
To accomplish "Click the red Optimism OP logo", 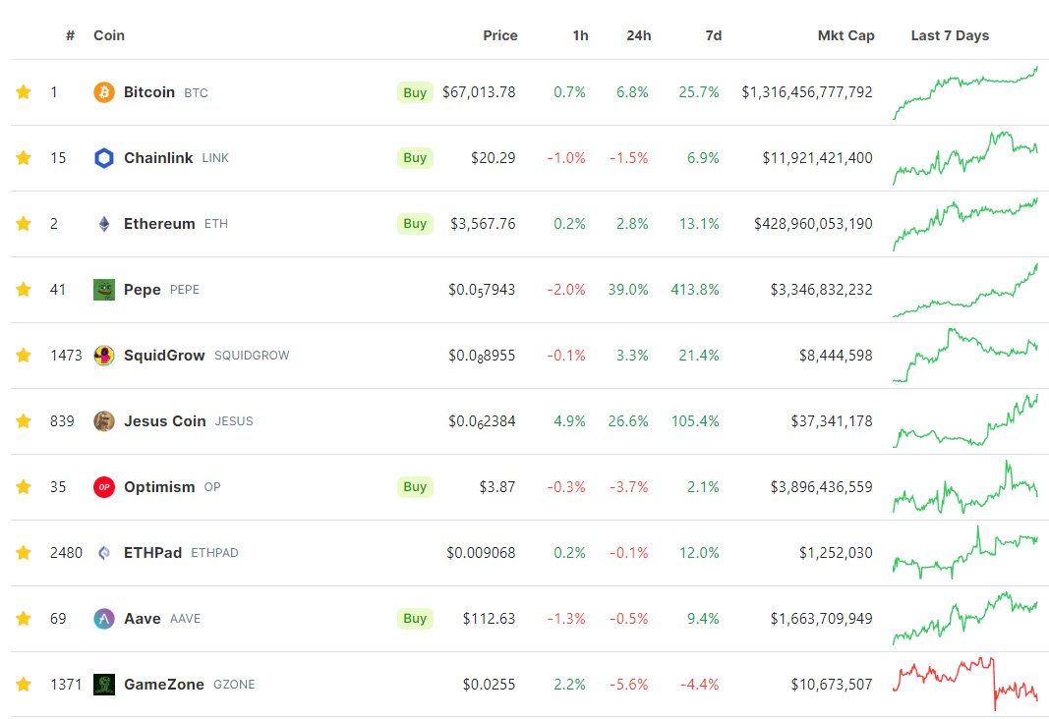I will 103,487.
